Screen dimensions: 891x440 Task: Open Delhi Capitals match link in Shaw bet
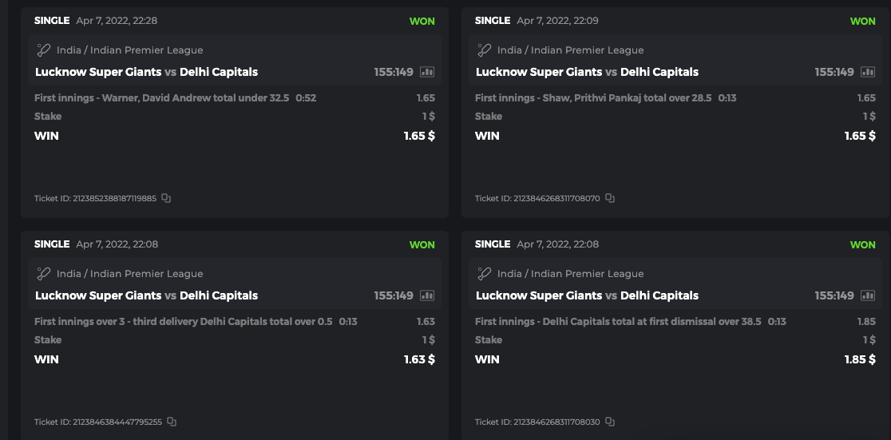pyautogui.click(x=659, y=72)
